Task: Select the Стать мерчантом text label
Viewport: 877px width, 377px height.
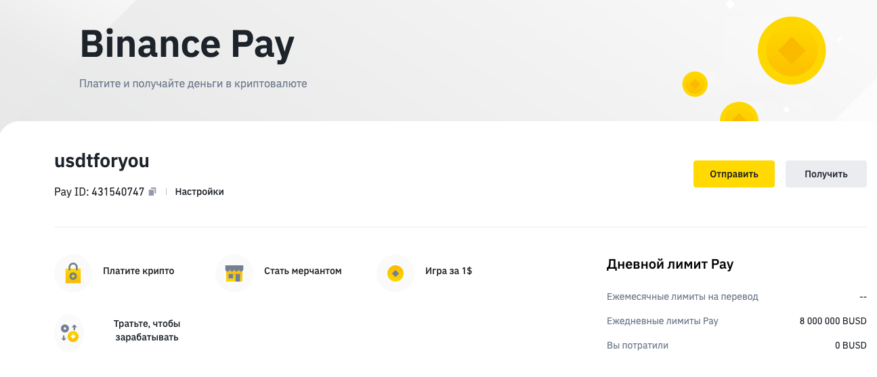Action: (x=303, y=271)
